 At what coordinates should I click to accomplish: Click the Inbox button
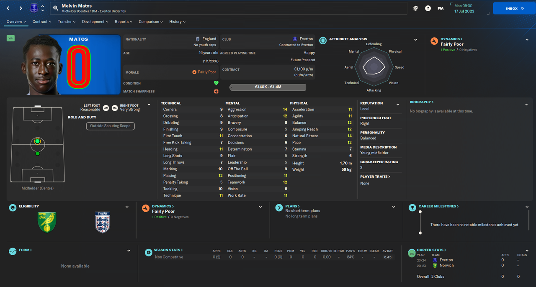point(513,8)
